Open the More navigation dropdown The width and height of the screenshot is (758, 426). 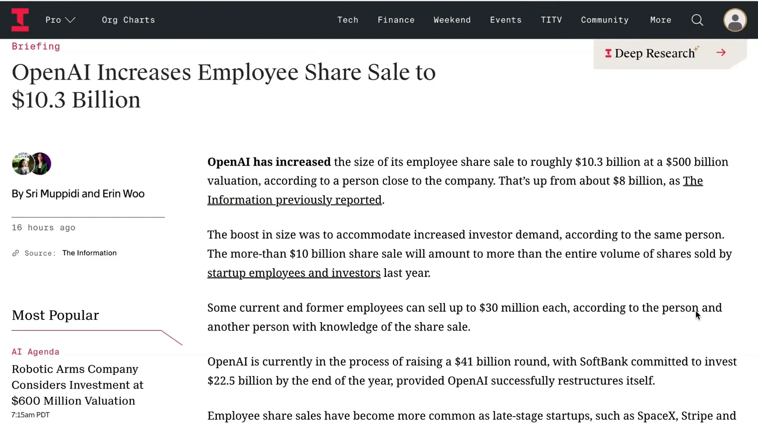pos(660,20)
